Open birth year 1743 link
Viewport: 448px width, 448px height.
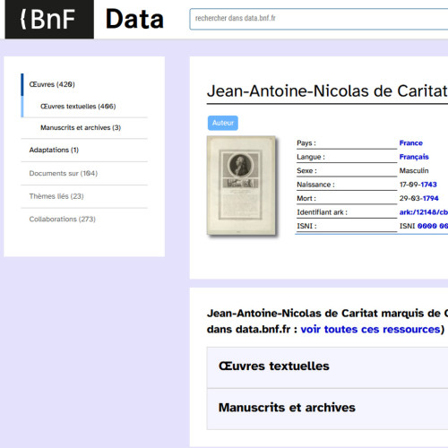pyautogui.click(x=428, y=185)
